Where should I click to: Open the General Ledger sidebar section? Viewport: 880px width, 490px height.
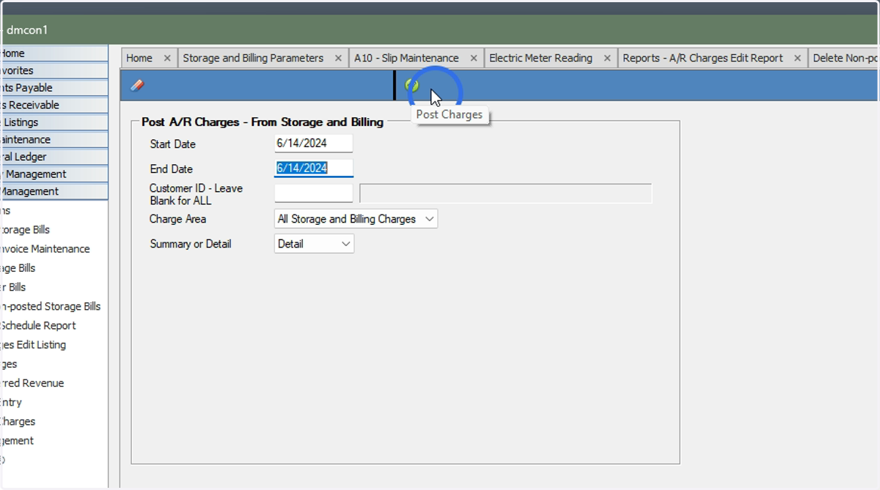point(54,157)
